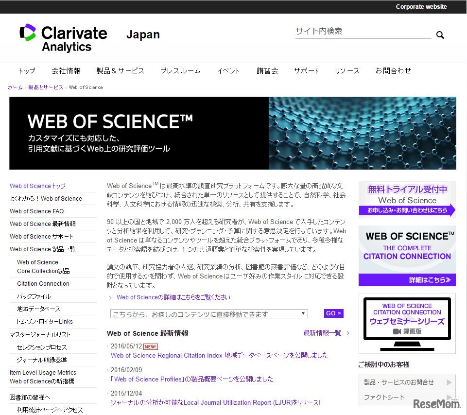
Task: Open 製品＆サービス menu item
Action: point(121,71)
